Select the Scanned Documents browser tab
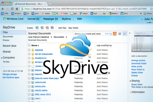Viewport: 153px width, 102px height. pos(30,4)
